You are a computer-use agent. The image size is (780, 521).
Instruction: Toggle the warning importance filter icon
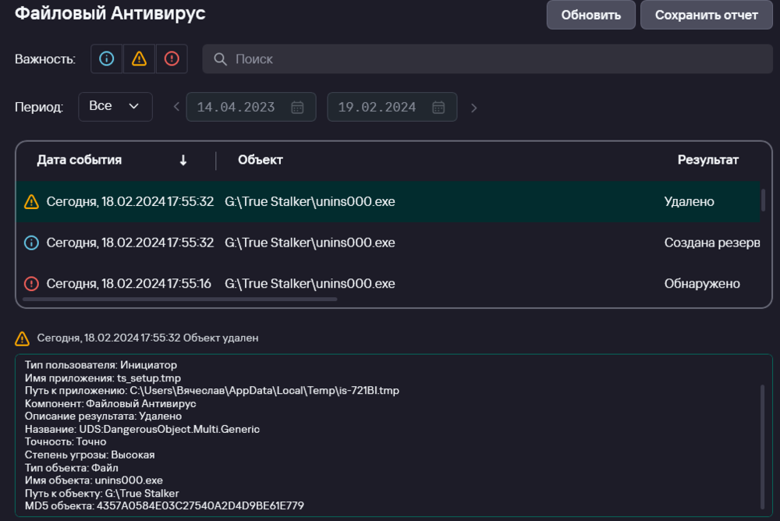pyautogui.click(x=139, y=59)
